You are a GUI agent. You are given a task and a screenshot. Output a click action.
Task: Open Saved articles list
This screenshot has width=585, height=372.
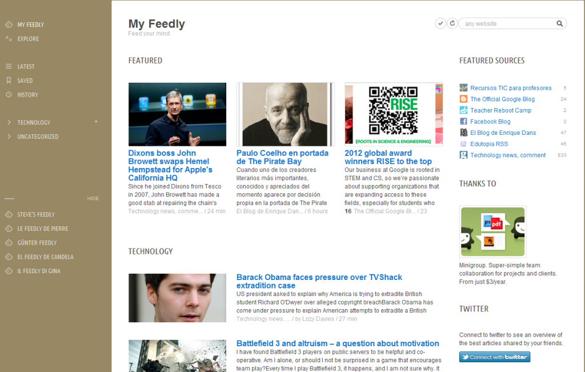point(25,81)
